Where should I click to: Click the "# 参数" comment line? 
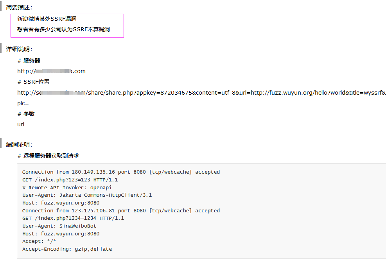click(x=26, y=114)
